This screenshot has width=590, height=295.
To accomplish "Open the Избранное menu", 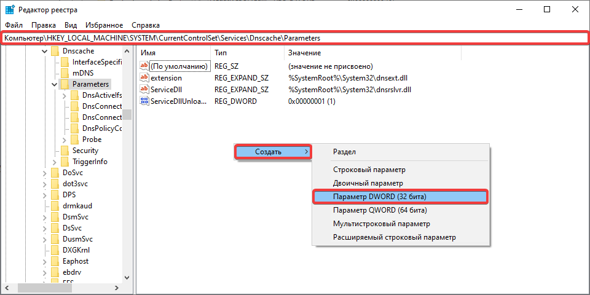I will (104, 25).
